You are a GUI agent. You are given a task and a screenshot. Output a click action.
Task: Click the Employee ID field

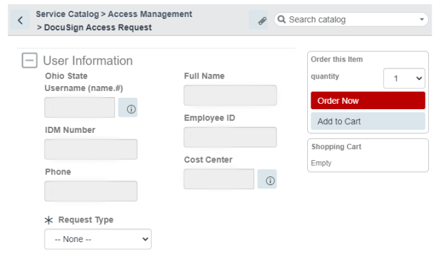click(x=230, y=137)
